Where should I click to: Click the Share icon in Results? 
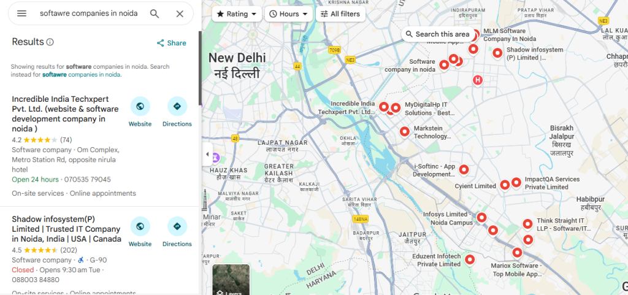point(172,43)
